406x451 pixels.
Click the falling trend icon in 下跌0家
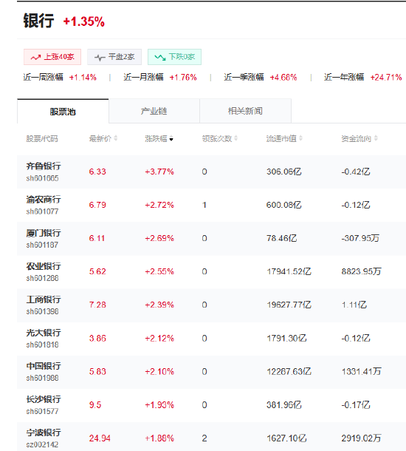[160, 57]
